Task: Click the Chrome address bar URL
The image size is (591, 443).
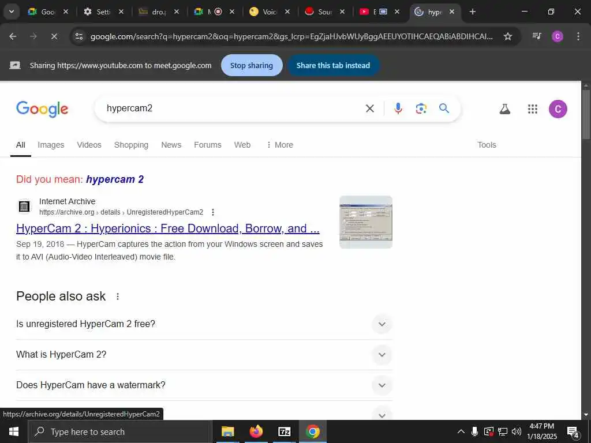Action: point(291,36)
